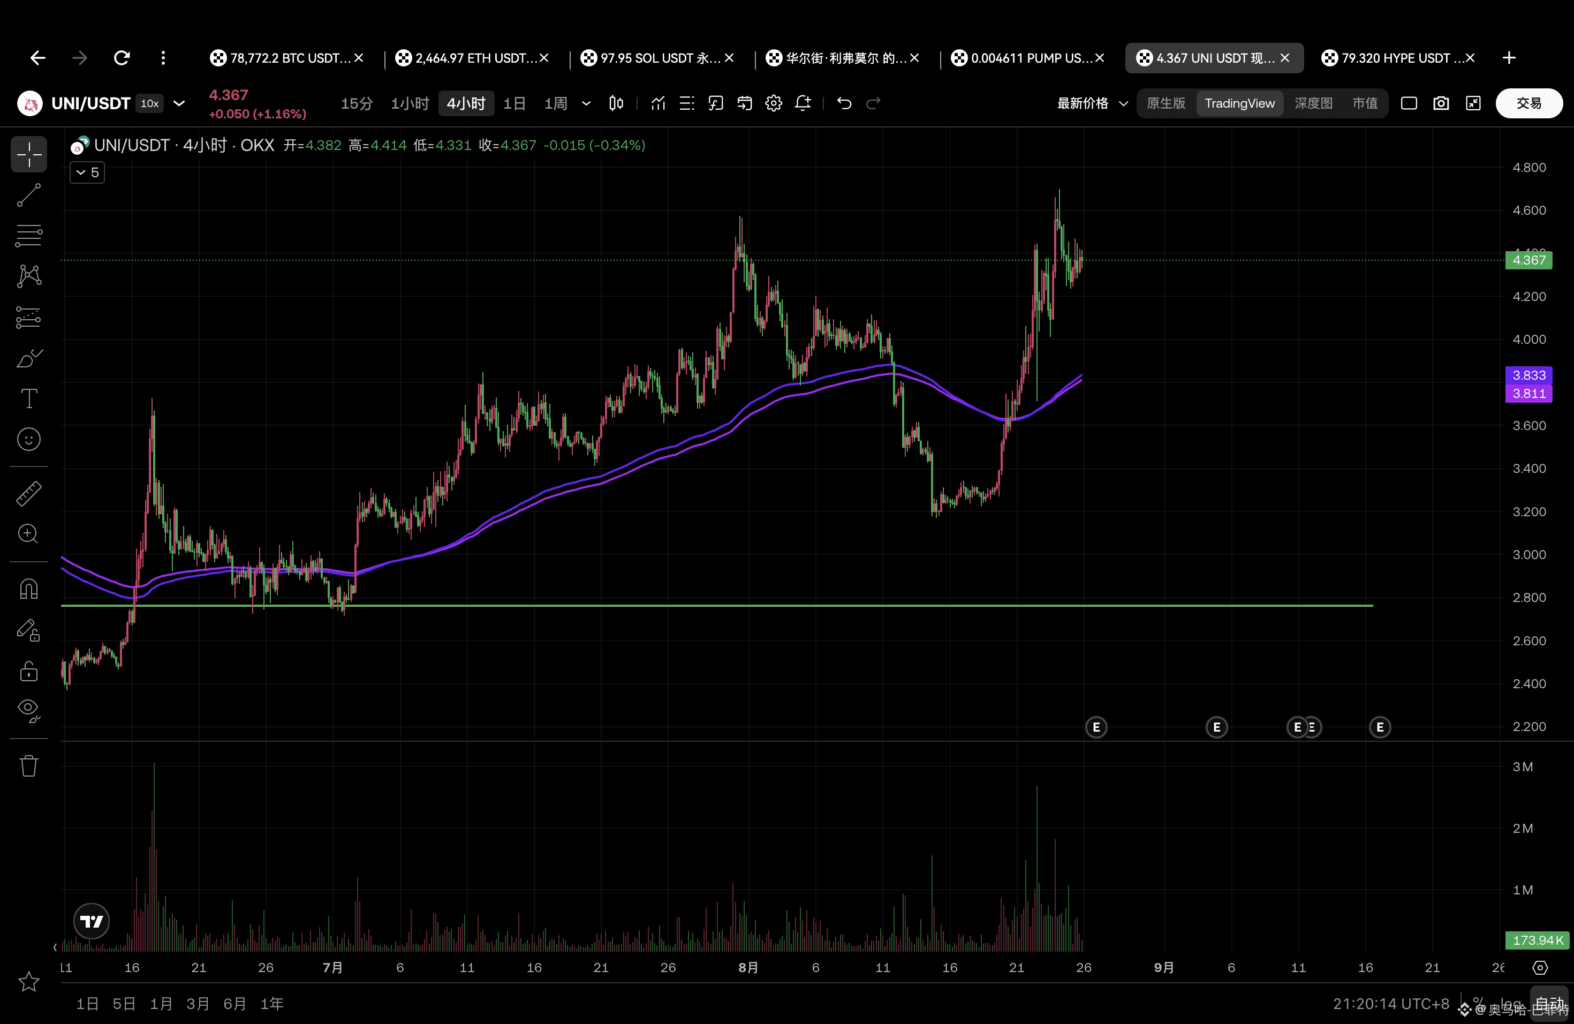The height and width of the screenshot is (1024, 1574).
Task: Click the 21:20:14 UTC+8 timezone setting
Action: 1391,1004
